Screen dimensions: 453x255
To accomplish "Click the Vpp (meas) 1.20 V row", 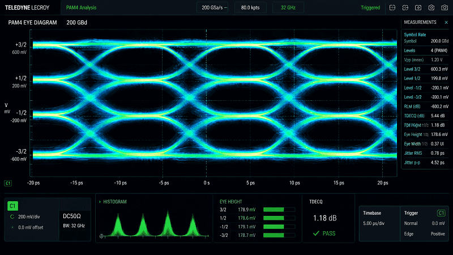I will coord(426,60).
